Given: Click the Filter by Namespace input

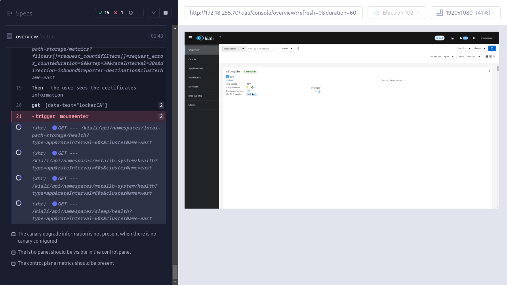Looking at the screenshot, I should [261, 48].
